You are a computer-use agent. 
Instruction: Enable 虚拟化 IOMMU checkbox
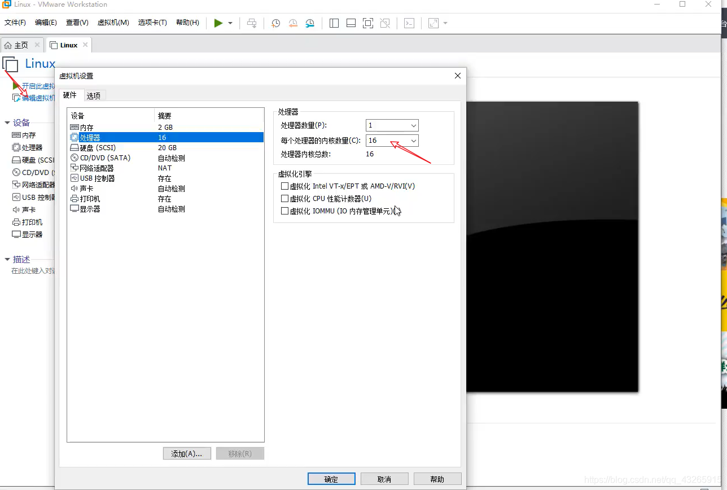pos(284,211)
